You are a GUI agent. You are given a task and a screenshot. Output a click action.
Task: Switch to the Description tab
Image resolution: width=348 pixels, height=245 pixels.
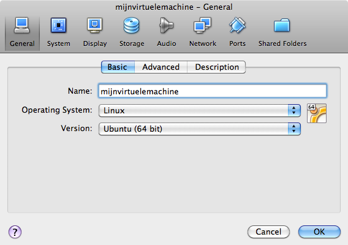click(x=217, y=67)
